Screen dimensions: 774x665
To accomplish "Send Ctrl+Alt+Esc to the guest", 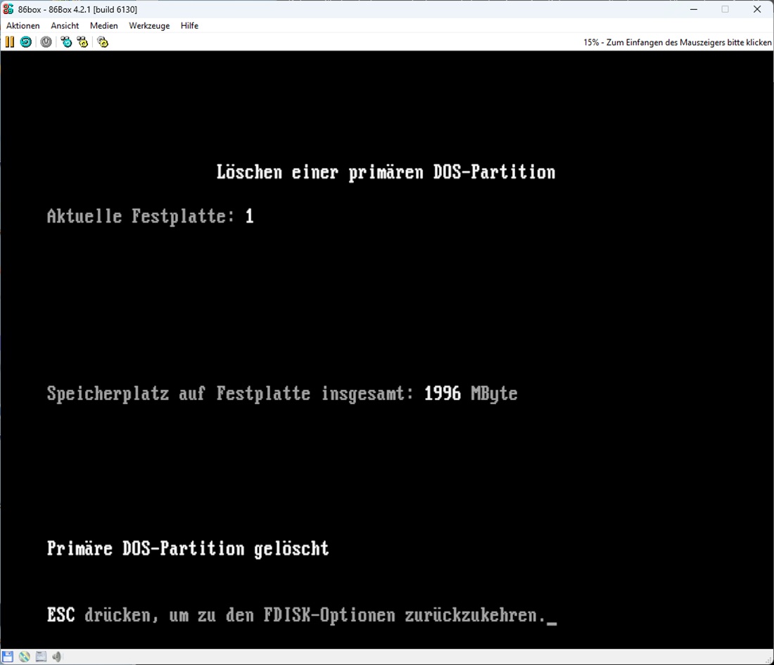I will (x=83, y=42).
